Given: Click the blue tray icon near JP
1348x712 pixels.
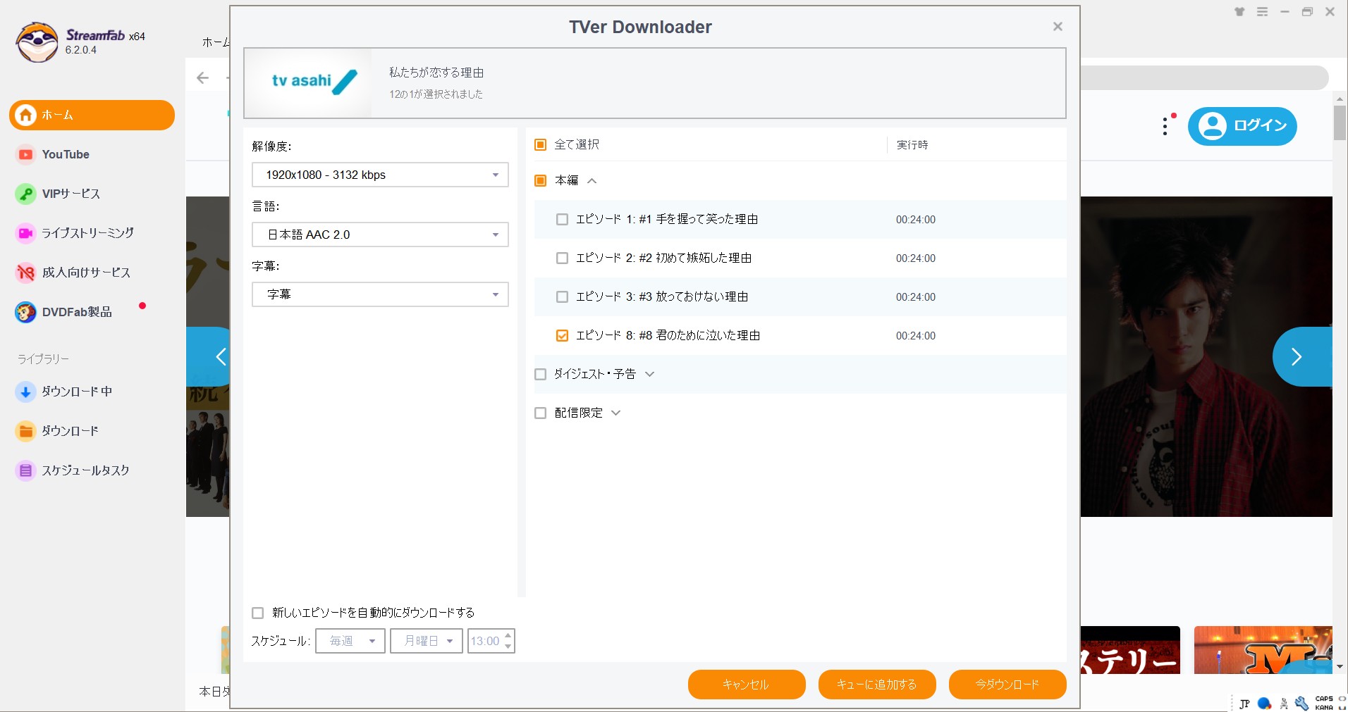Looking at the screenshot, I should point(1265,704).
